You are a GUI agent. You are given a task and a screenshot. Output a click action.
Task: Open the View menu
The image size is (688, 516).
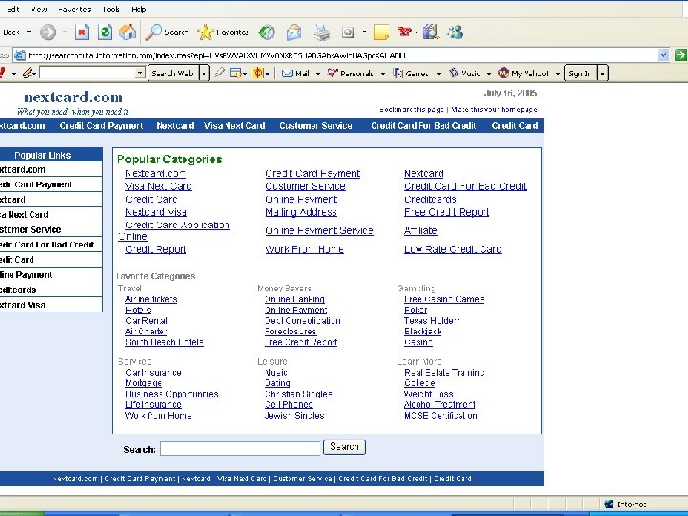[x=38, y=10]
